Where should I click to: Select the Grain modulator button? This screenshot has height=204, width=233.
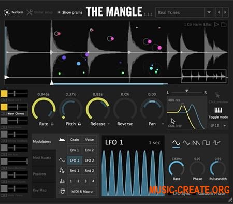pyautogui.click(x=75, y=140)
